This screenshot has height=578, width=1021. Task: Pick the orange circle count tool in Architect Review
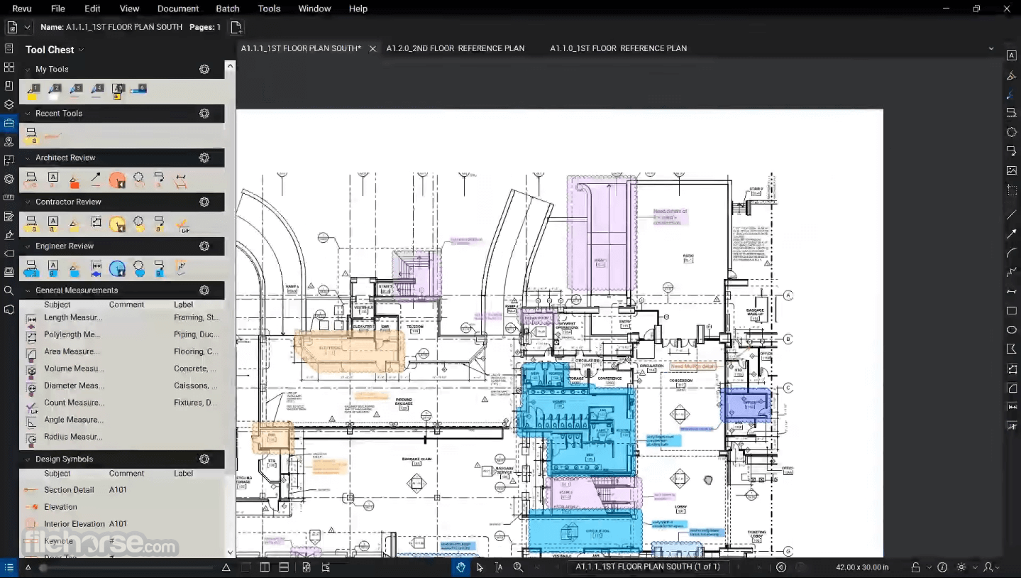tap(117, 180)
